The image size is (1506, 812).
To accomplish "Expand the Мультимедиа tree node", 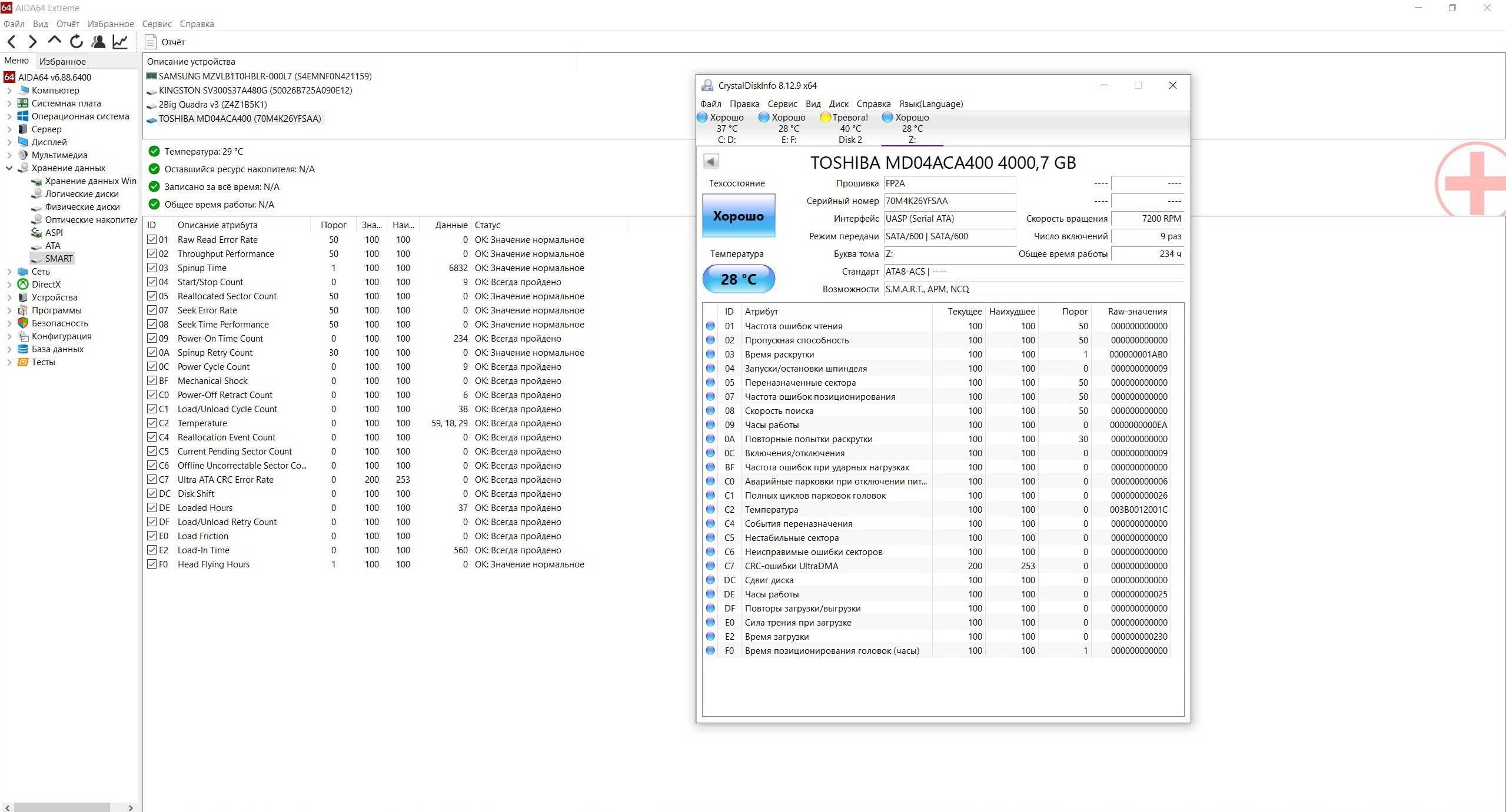I will point(9,155).
